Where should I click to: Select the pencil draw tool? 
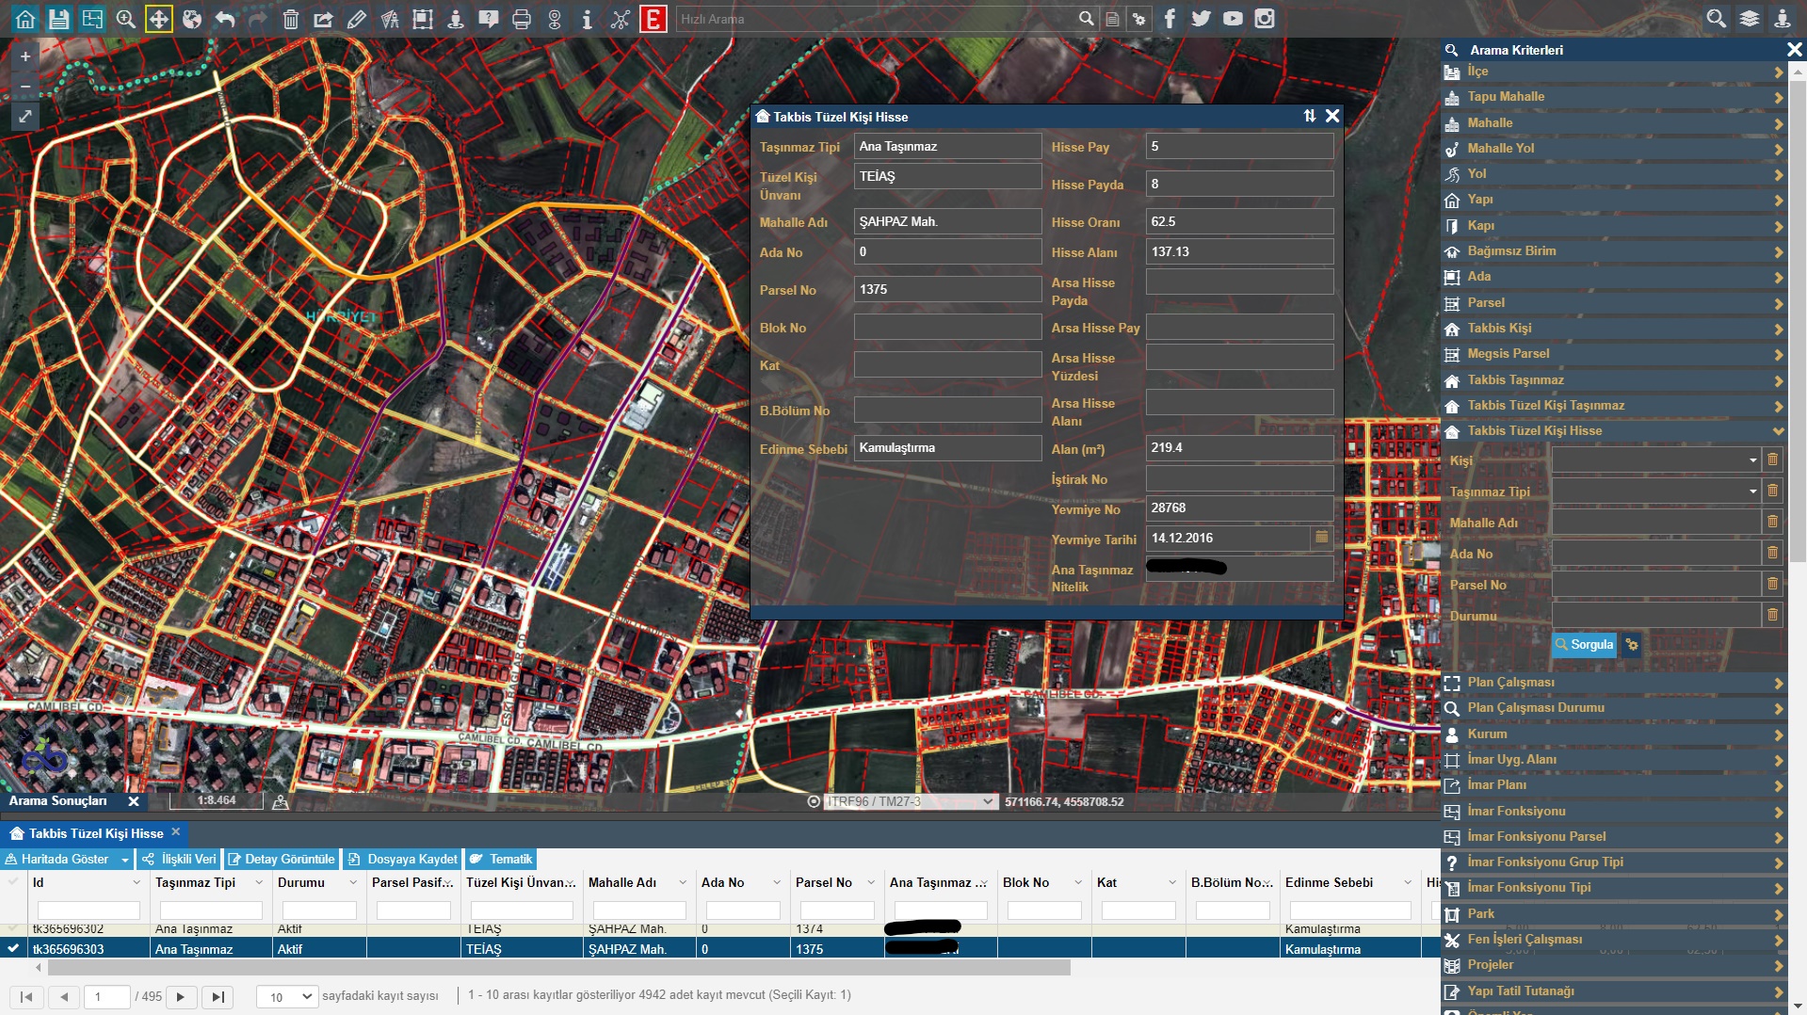[357, 19]
